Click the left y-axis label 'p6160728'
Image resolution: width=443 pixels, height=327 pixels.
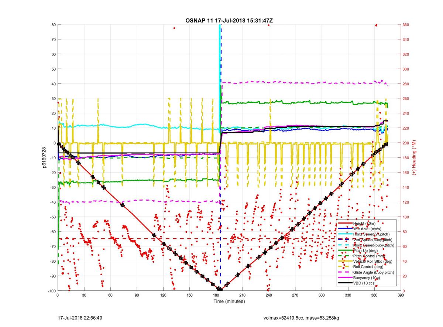44,158
